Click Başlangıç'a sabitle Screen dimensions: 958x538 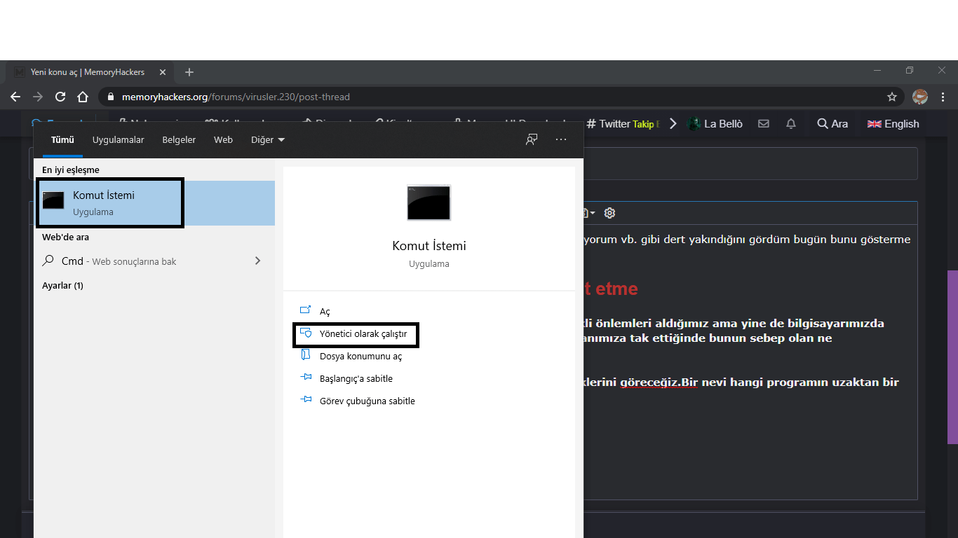point(356,379)
